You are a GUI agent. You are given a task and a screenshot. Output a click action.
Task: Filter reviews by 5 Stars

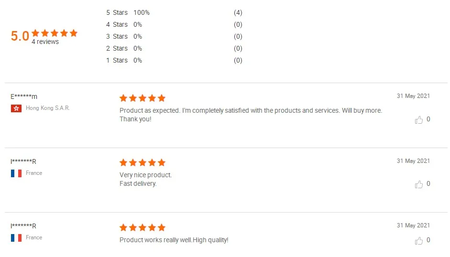click(x=117, y=12)
